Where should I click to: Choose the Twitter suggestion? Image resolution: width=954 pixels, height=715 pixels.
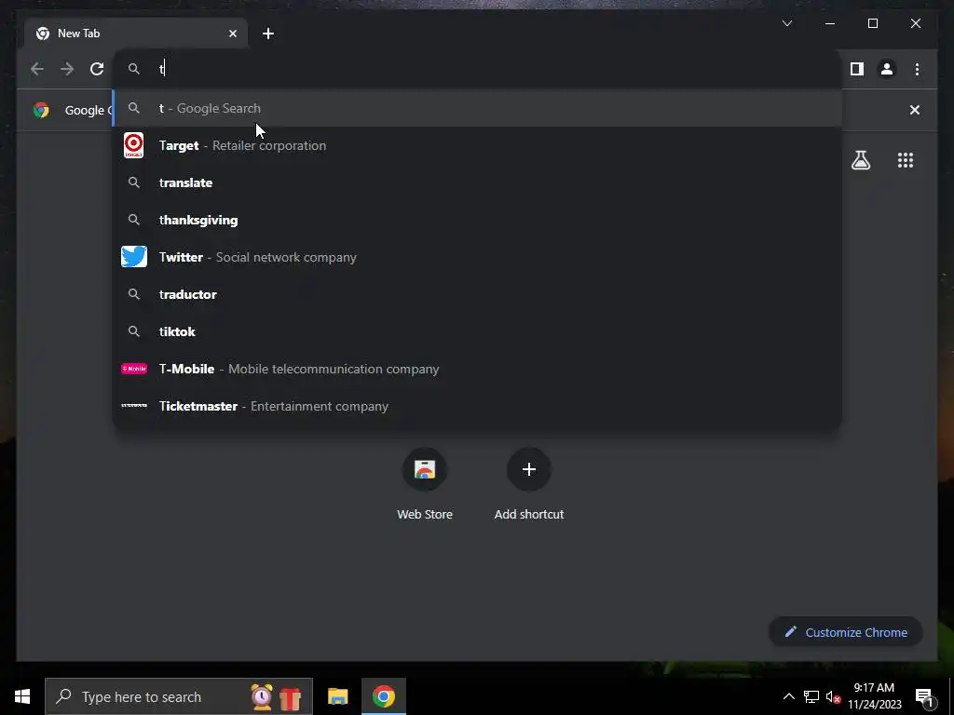tap(478, 257)
